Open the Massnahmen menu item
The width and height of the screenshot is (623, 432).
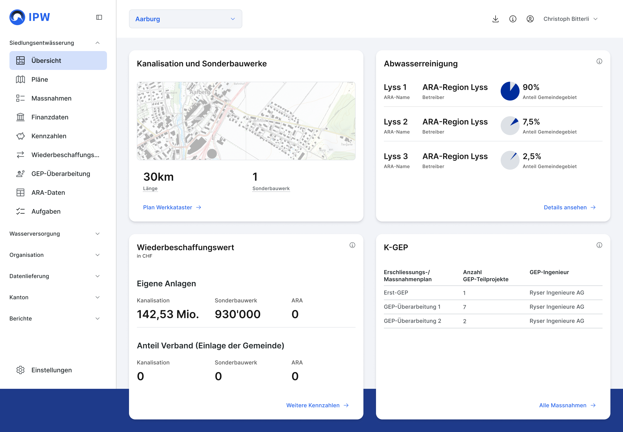(51, 98)
